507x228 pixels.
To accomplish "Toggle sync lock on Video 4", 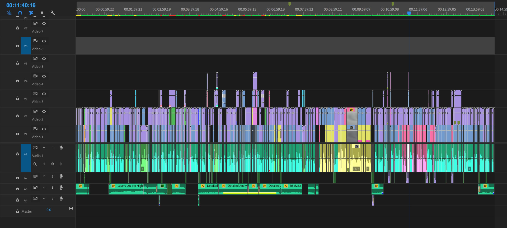I will point(35,76).
